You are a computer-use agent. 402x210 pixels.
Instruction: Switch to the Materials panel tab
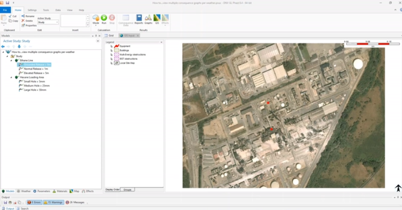pos(60,191)
